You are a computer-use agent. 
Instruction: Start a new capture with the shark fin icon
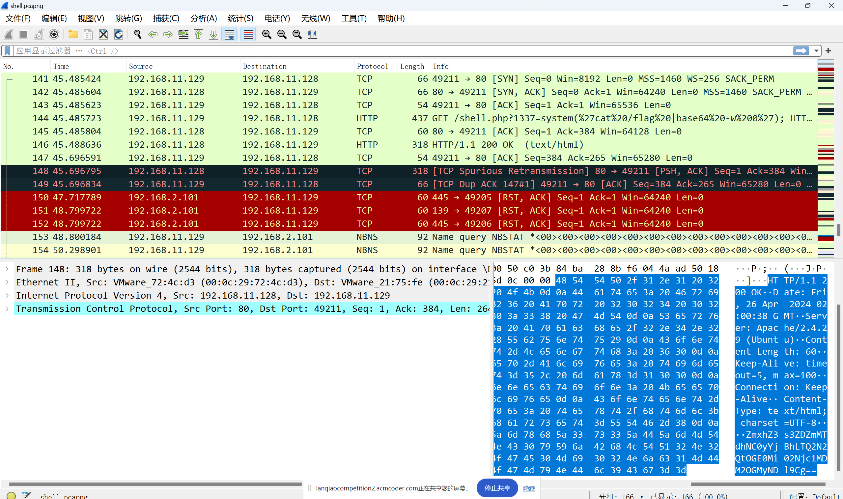tap(9, 34)
